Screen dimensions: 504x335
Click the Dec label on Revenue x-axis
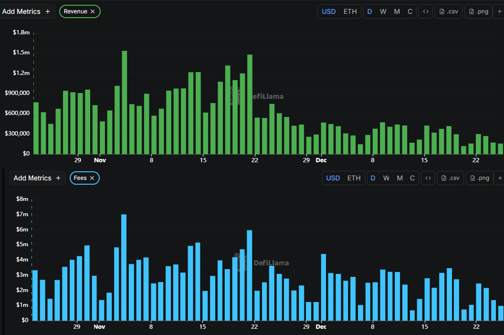321,160
